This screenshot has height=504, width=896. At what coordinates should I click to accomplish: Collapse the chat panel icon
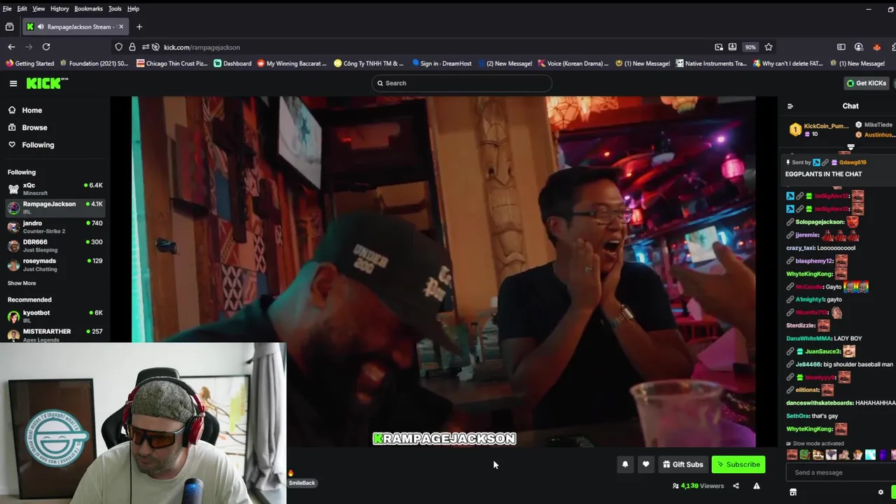click(790, 106)
